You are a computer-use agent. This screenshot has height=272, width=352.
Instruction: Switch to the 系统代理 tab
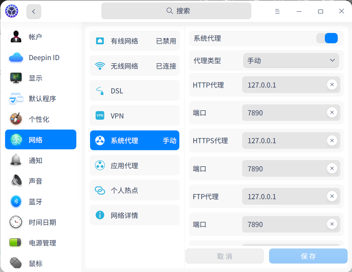[134, 140]
